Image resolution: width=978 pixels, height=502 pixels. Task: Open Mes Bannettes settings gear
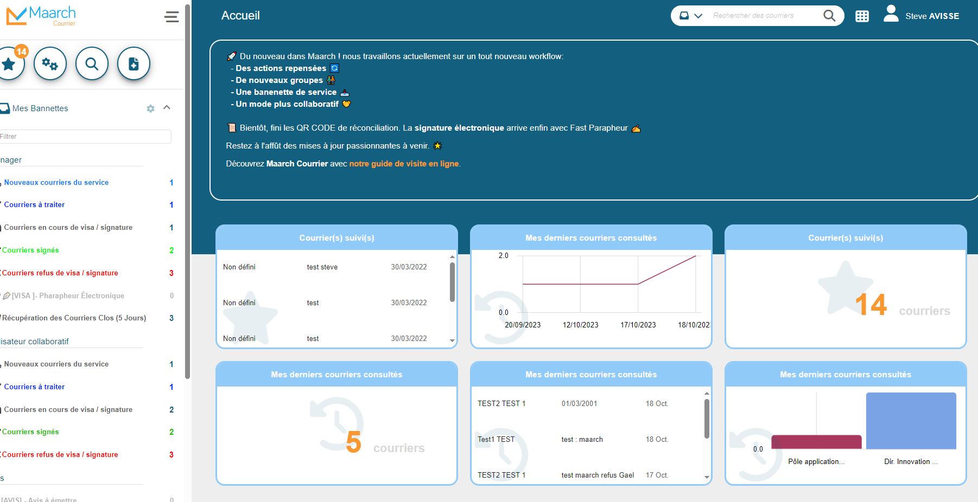[x=150, y=108]
